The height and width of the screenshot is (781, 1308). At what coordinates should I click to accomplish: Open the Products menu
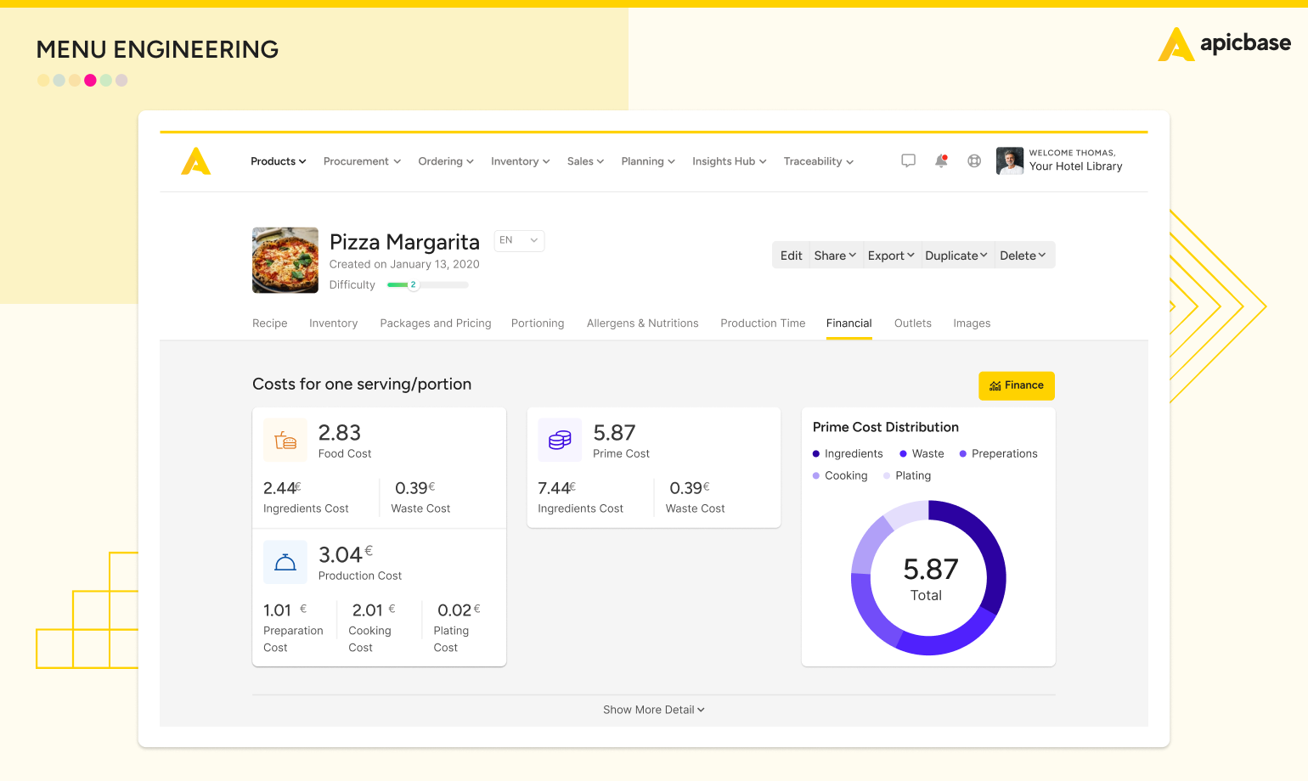278,161
